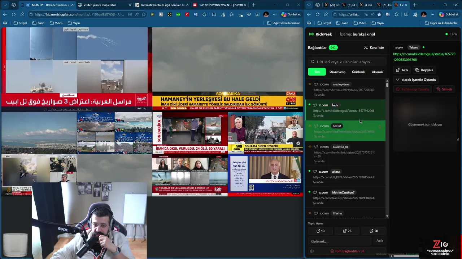Toggle the eye icon on muzlupidexx row
462x259 pixels.
pos(310,84)
